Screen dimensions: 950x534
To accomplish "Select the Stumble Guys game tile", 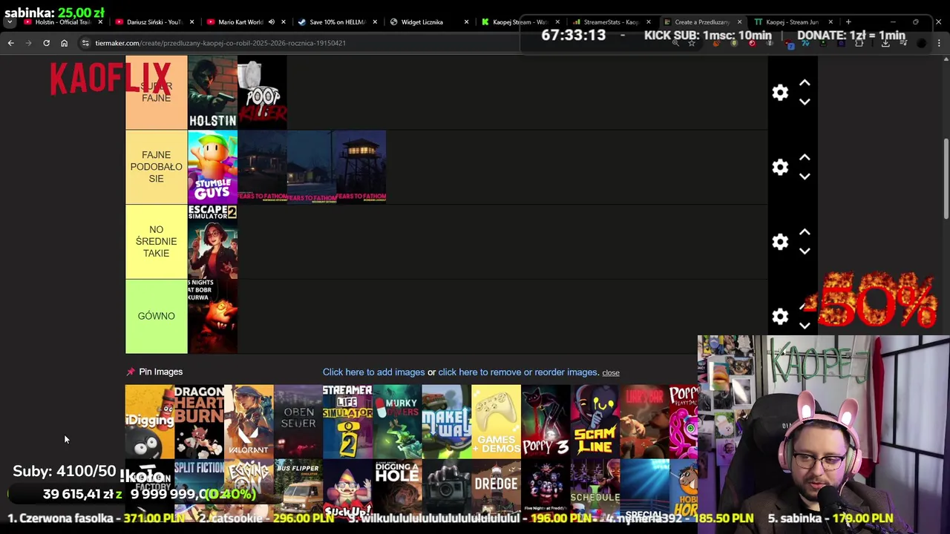I will click(212, 167).
